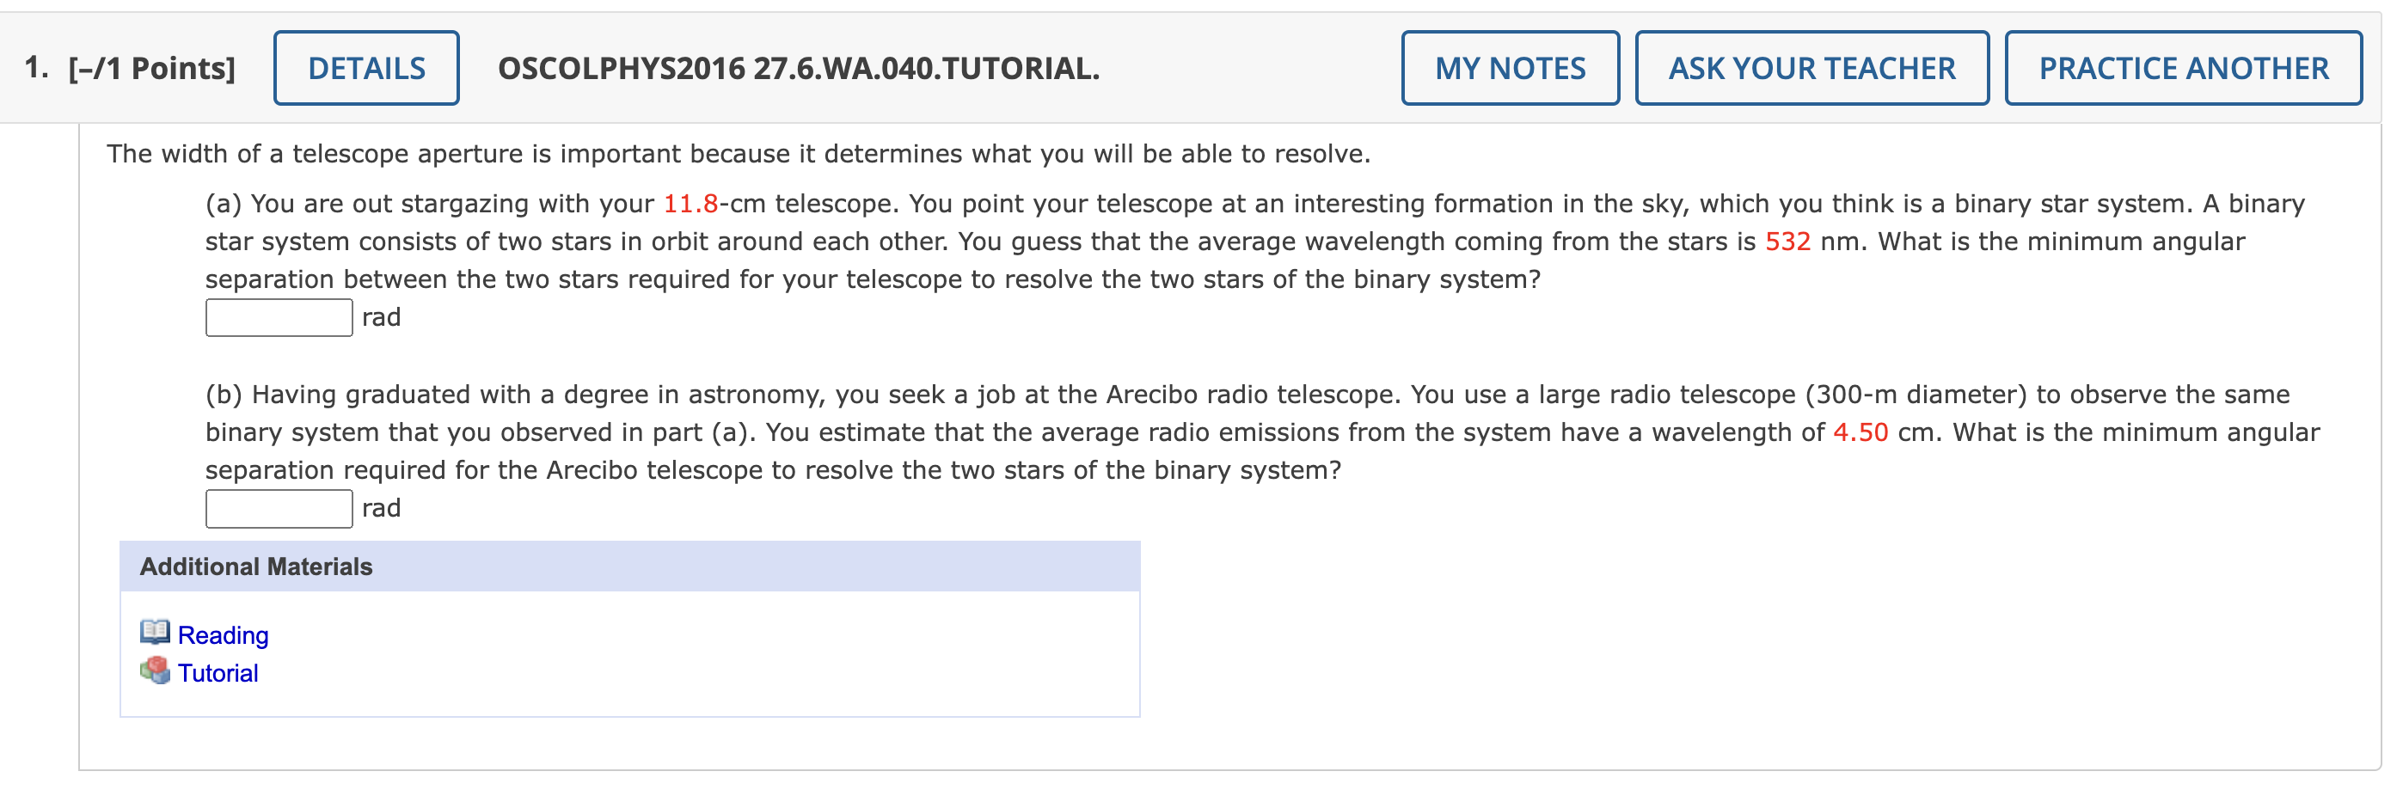Open MY NOTES for this question
Screen dimensions: 2403x796
tap(1510, 68)
